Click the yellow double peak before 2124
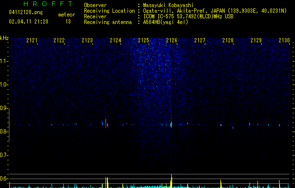295x188 pixels. click(106, 182)
